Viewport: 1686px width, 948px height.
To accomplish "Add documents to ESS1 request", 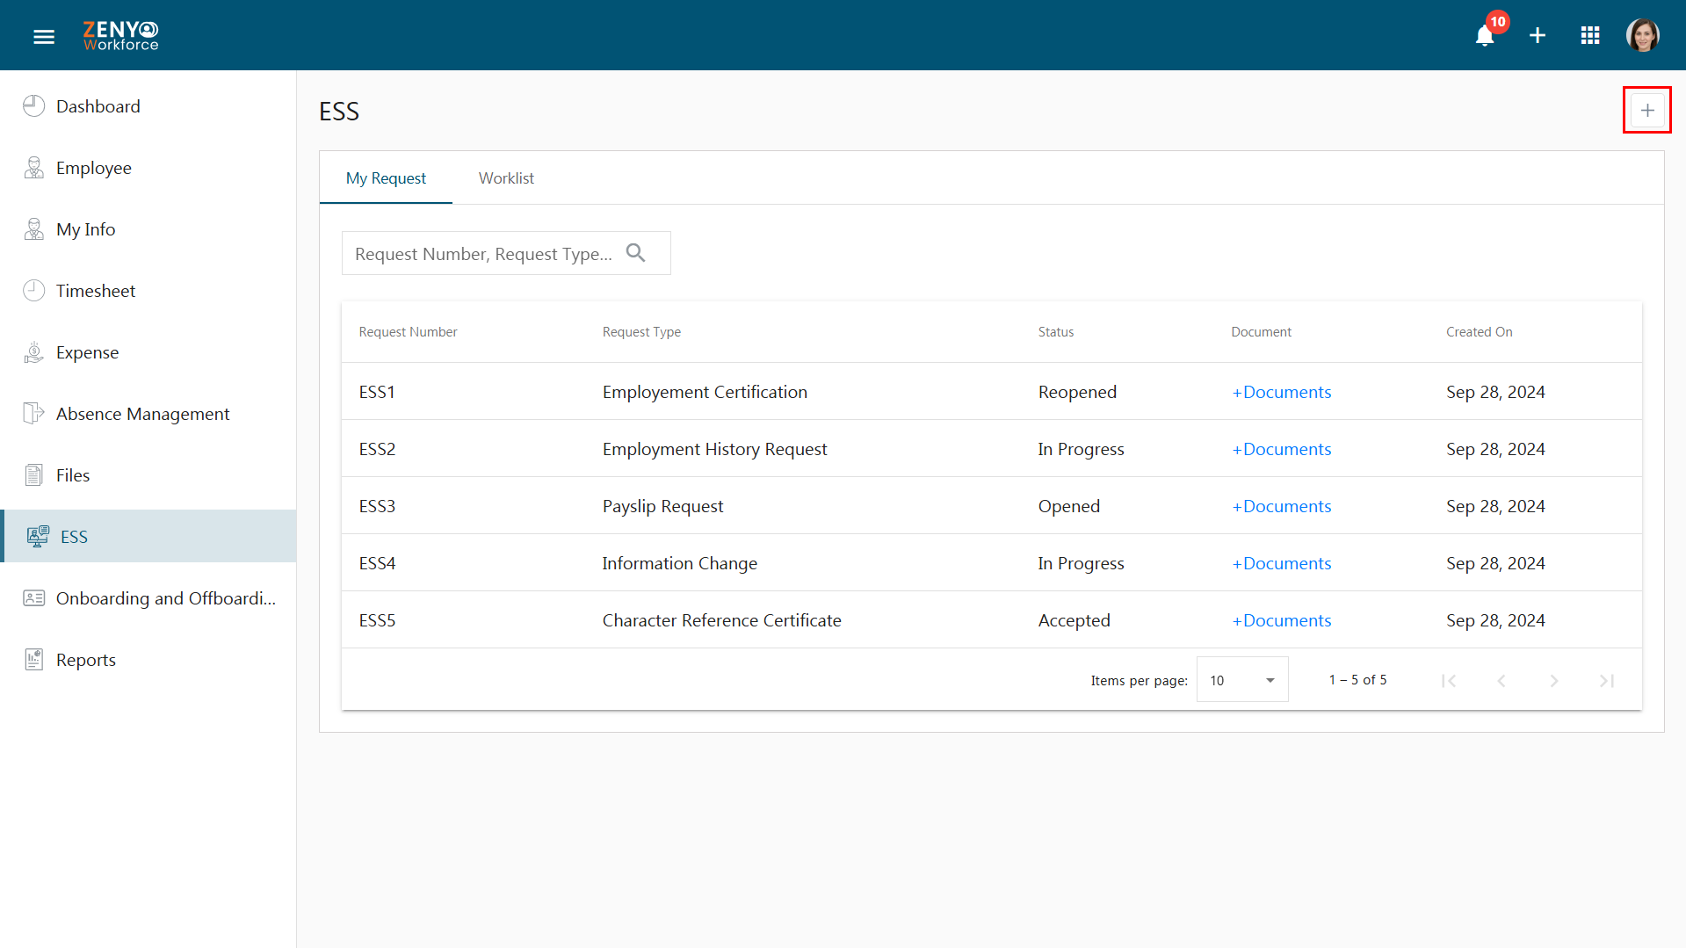I will coord(1281,392).
